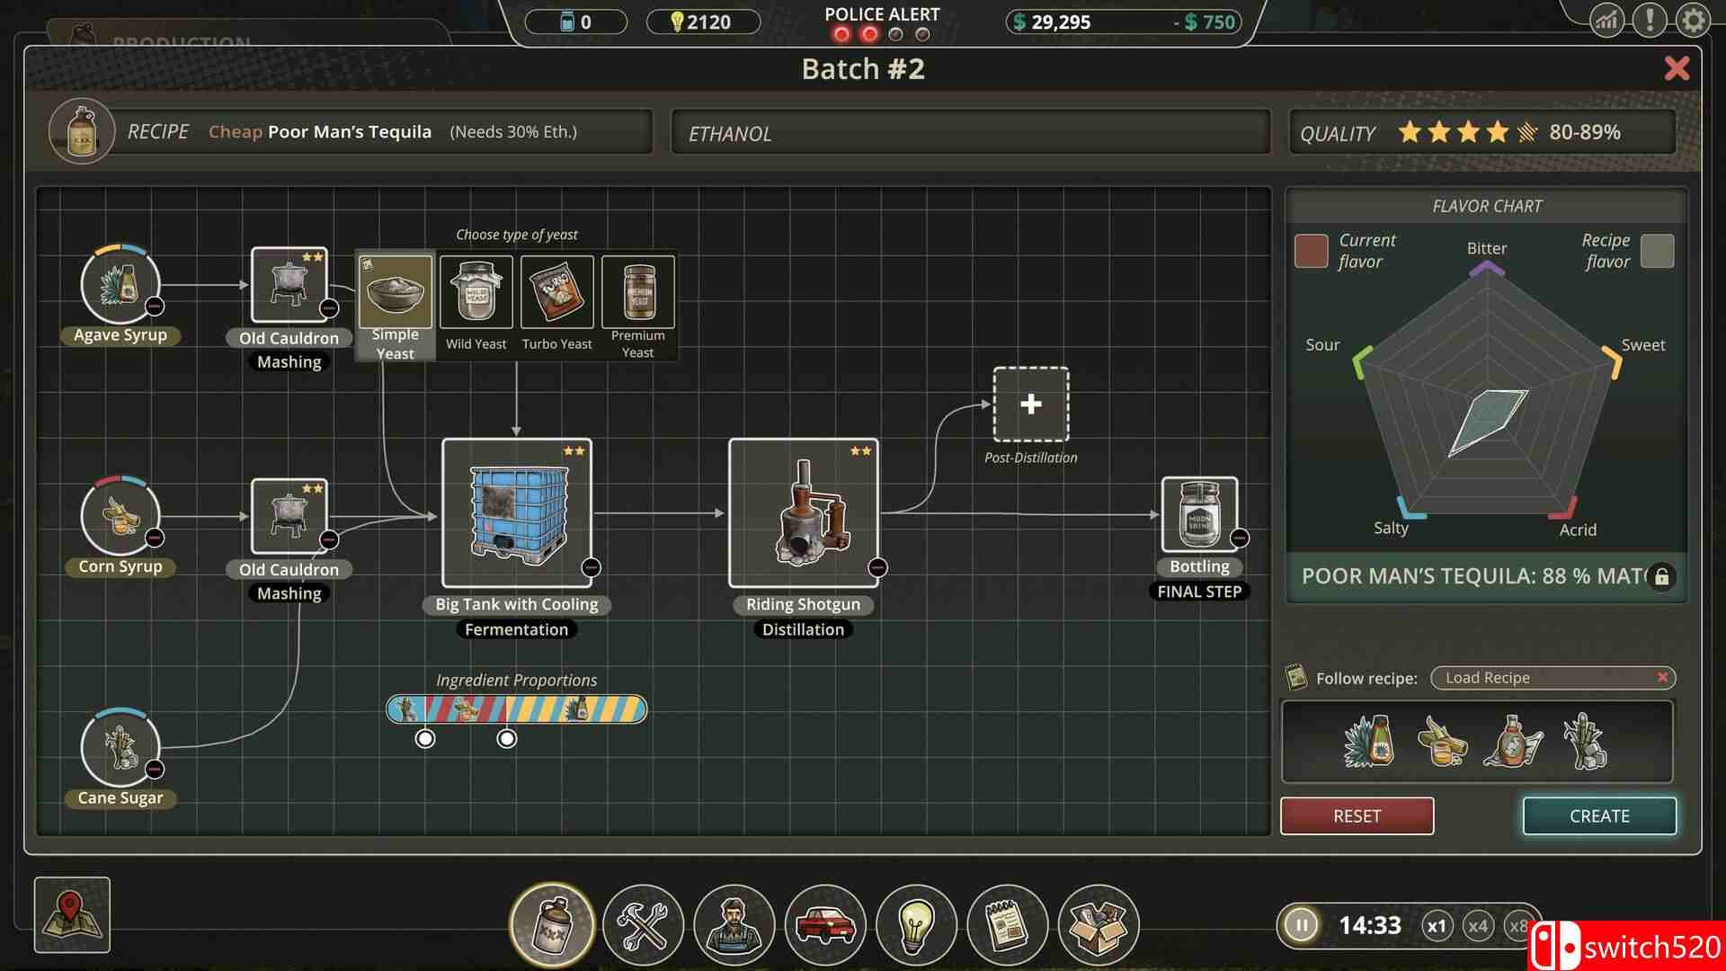Toggle the flavor chart lock icon
Viewport: 1726px width, 971px height.
tap(1662, 576)
